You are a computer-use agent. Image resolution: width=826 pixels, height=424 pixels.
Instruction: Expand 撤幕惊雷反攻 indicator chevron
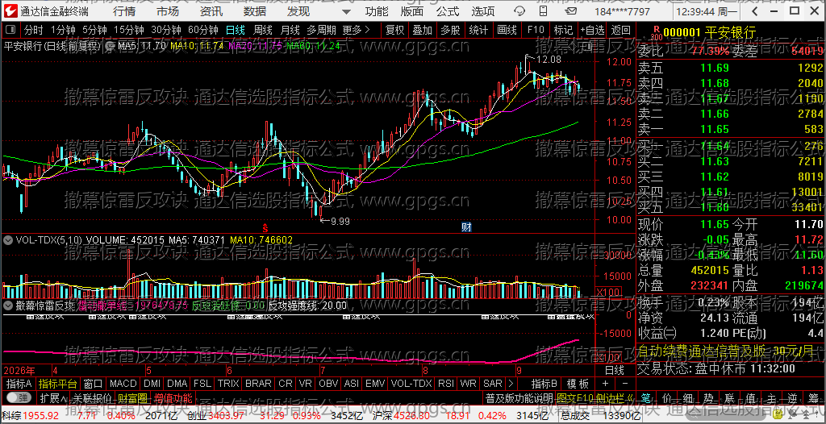tap(7, 305)
